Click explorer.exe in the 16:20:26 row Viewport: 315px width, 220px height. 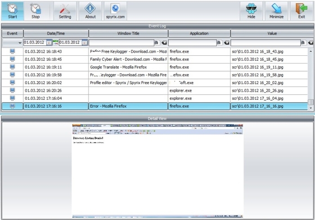180,90
